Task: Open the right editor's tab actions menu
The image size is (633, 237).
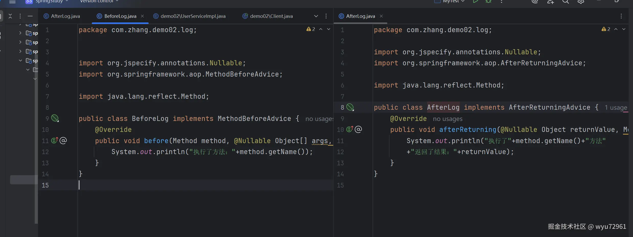Action: click(x=621, y=16)
